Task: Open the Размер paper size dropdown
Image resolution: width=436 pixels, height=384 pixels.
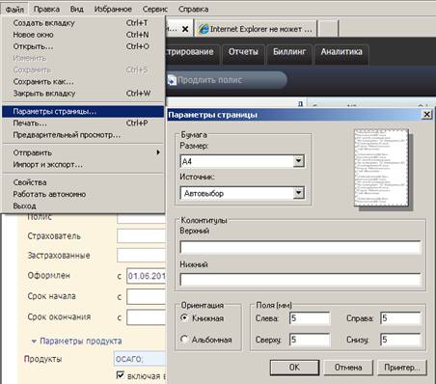Action: 299,161
